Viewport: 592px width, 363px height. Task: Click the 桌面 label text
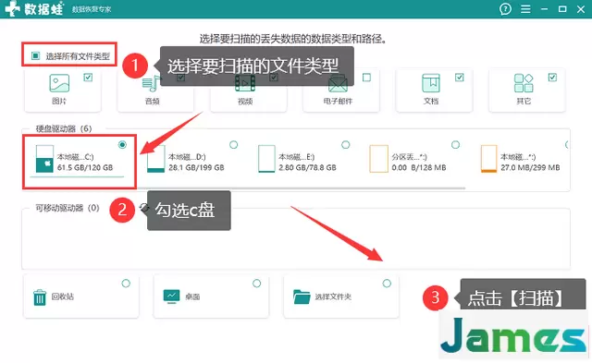click(192, 296)
